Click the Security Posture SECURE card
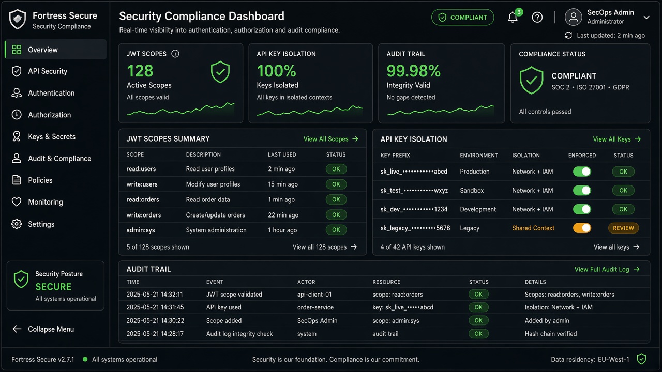The width and height of the screenshot is (662, 372). click(x=55, y=286)
